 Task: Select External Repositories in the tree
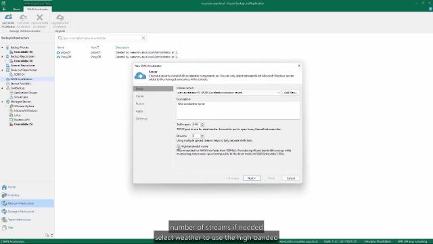point(22,66)
